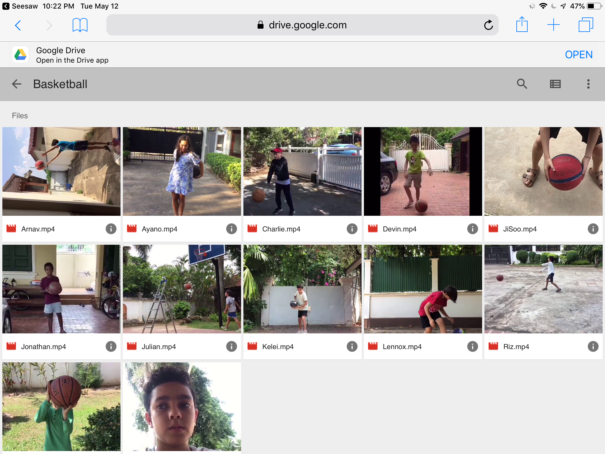The image size is (605, 454).
Task: Tap the battery indicator in status bar
Action: (x=594, y=6)
